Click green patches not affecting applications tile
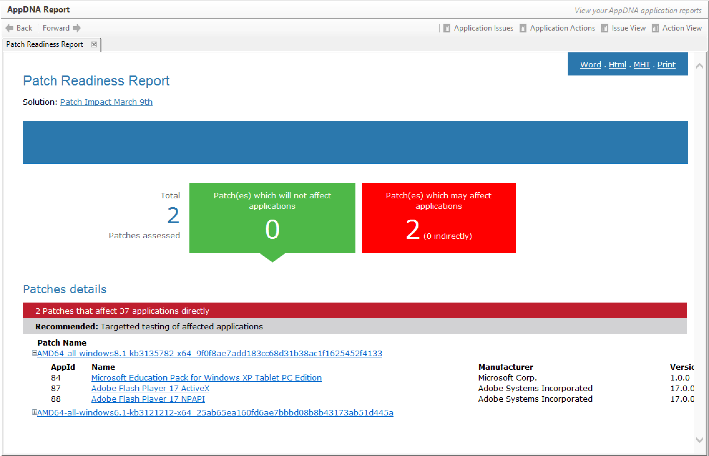Image resolution: width=709 pixels, height=456 pixels. click(272, 218)
